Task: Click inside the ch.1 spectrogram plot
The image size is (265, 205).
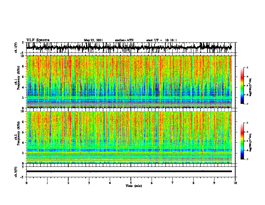Action: pyautogui.click(x=129, y=82)
